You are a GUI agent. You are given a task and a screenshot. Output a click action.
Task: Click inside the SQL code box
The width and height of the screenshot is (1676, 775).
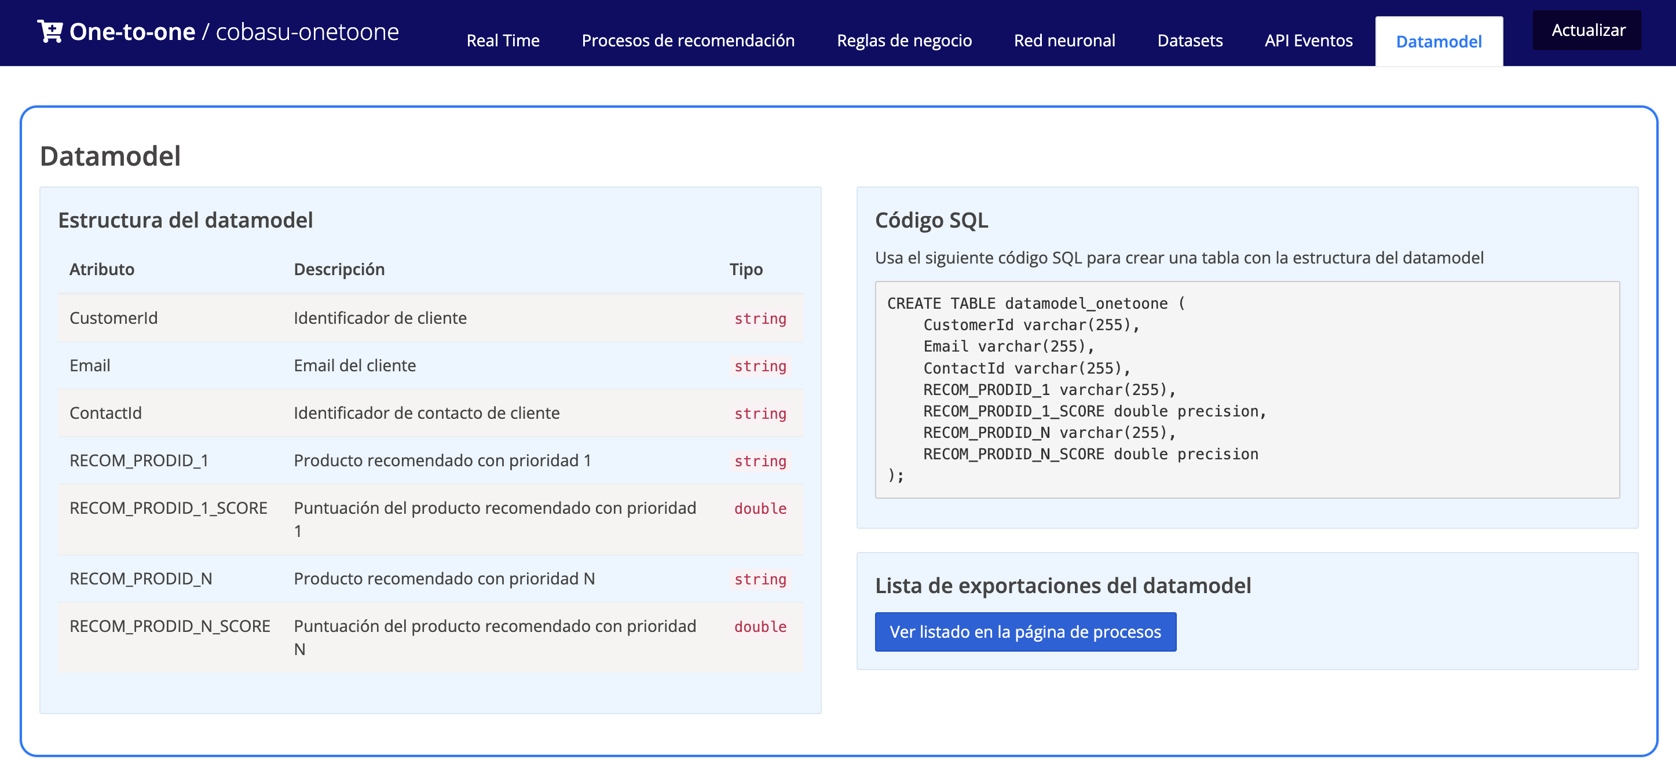[x=1247, y=389]
